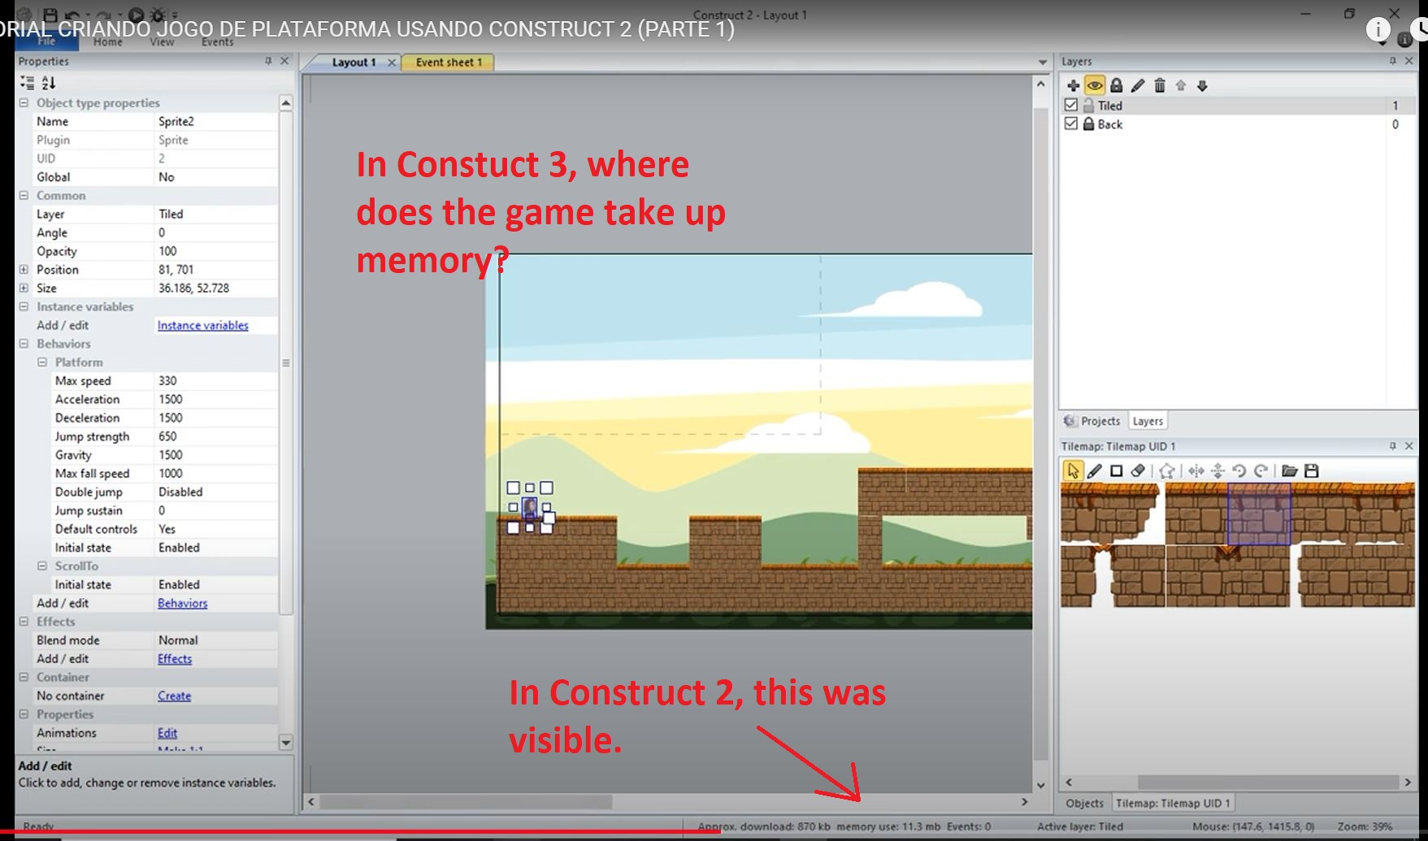Rename layer using the pencil icon
Viewport: 1428px width, 841px height.
click(1138, 85)
